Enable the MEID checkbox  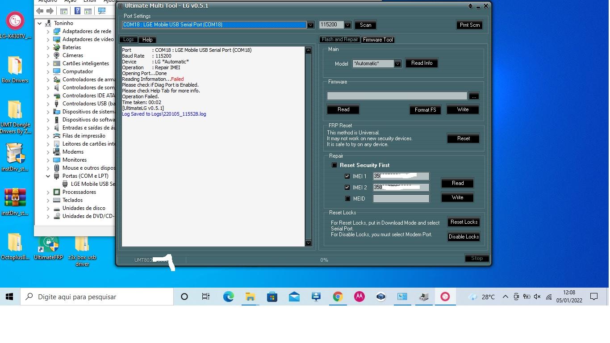point(347,199)
